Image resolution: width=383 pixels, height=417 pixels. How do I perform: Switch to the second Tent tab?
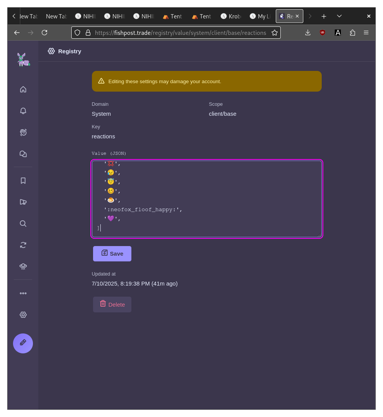(x=202, y=16)
